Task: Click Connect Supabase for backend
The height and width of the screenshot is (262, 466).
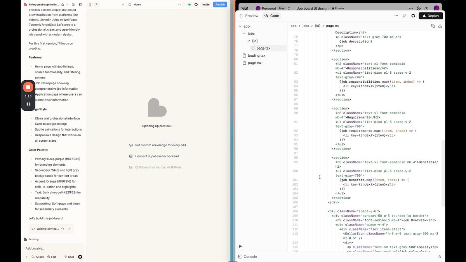Action: pyautogui.click(x=154, y=156)
